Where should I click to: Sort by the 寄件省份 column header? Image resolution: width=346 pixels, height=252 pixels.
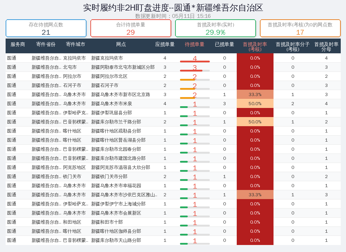[x=46, y=45]
